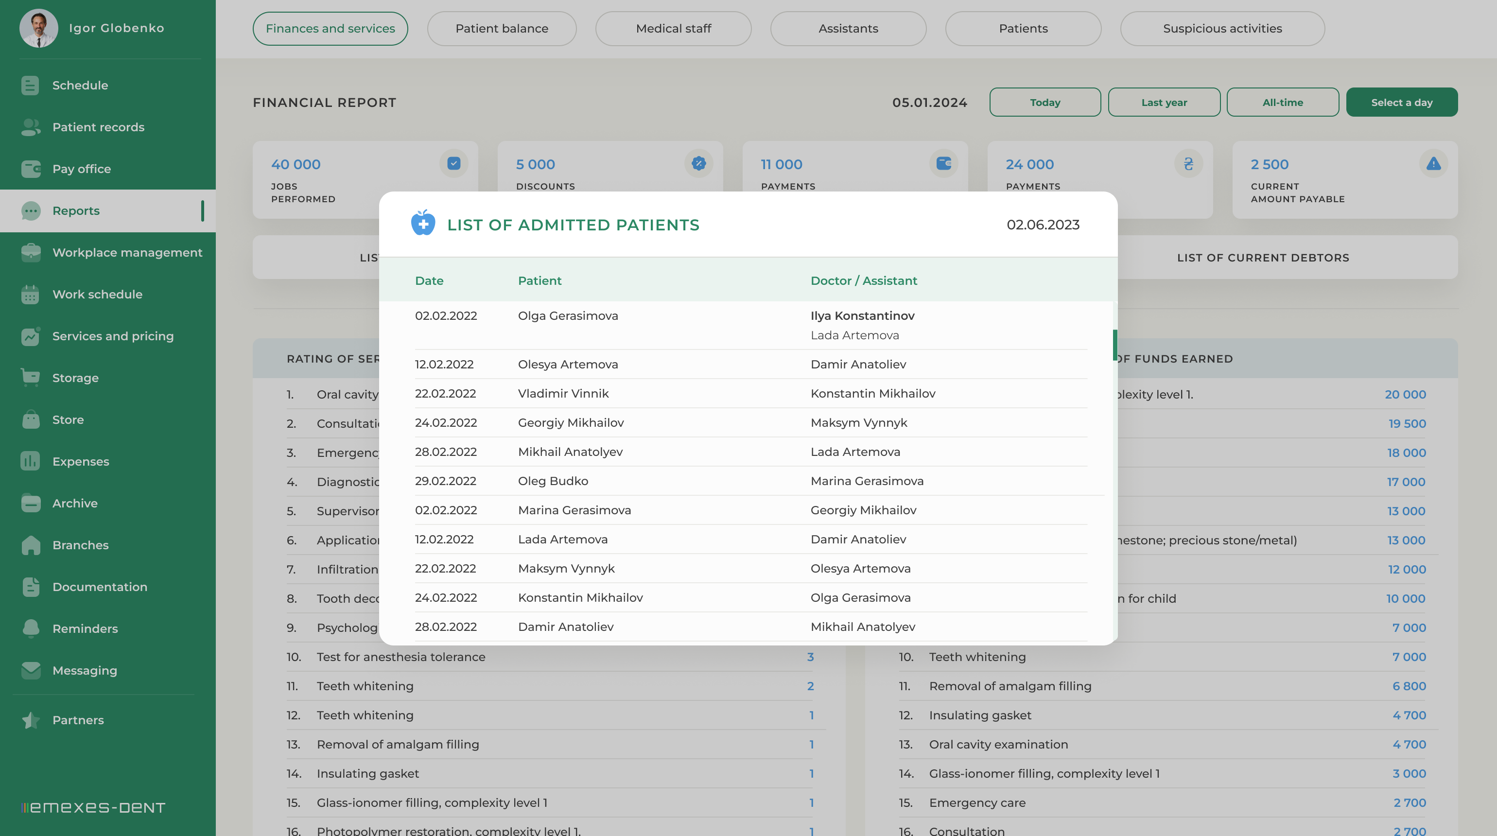
Task: Open the Patient balance tab
Action: [x=502, y=29]
